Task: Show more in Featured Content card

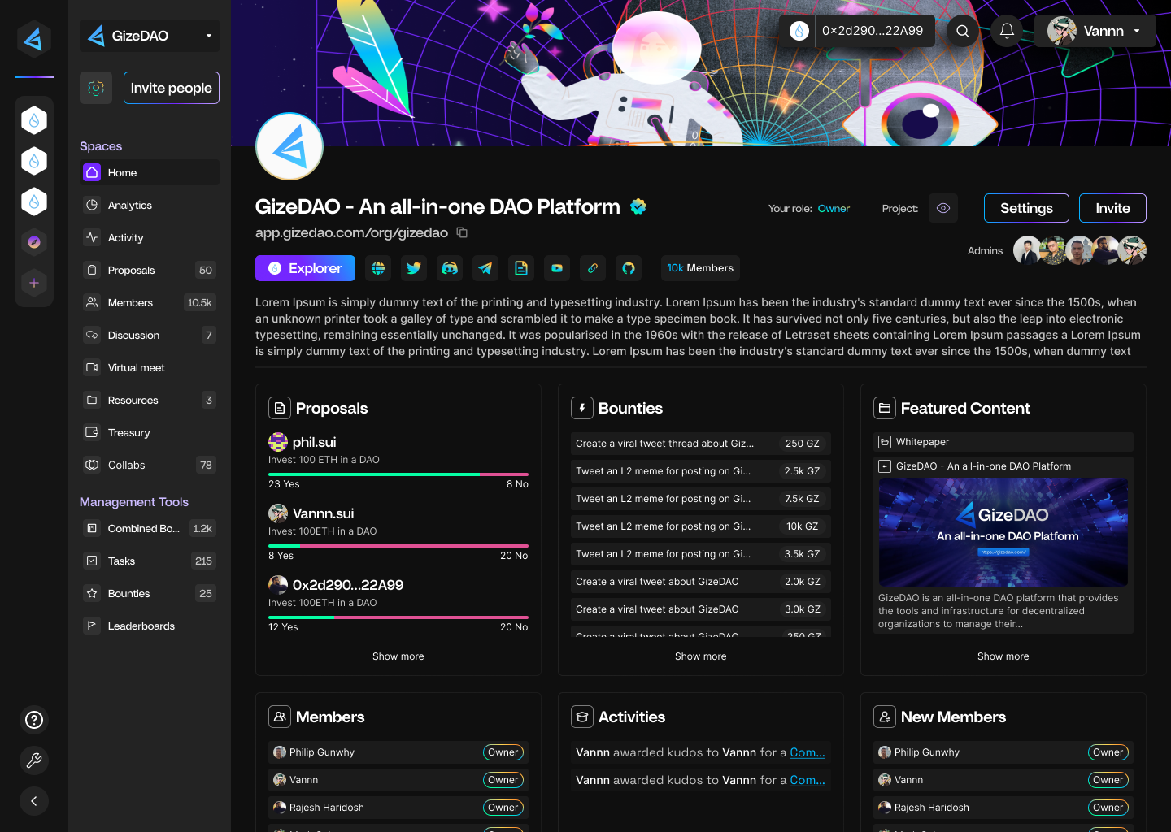Action: [x=1003, y=656]
